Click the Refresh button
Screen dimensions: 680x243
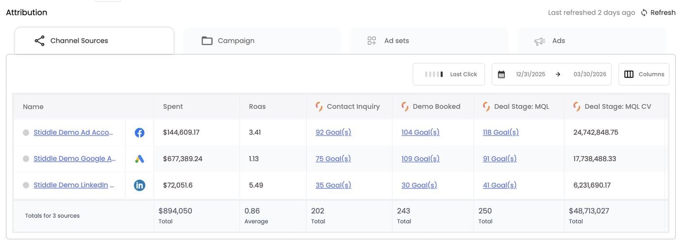[658, 13]
